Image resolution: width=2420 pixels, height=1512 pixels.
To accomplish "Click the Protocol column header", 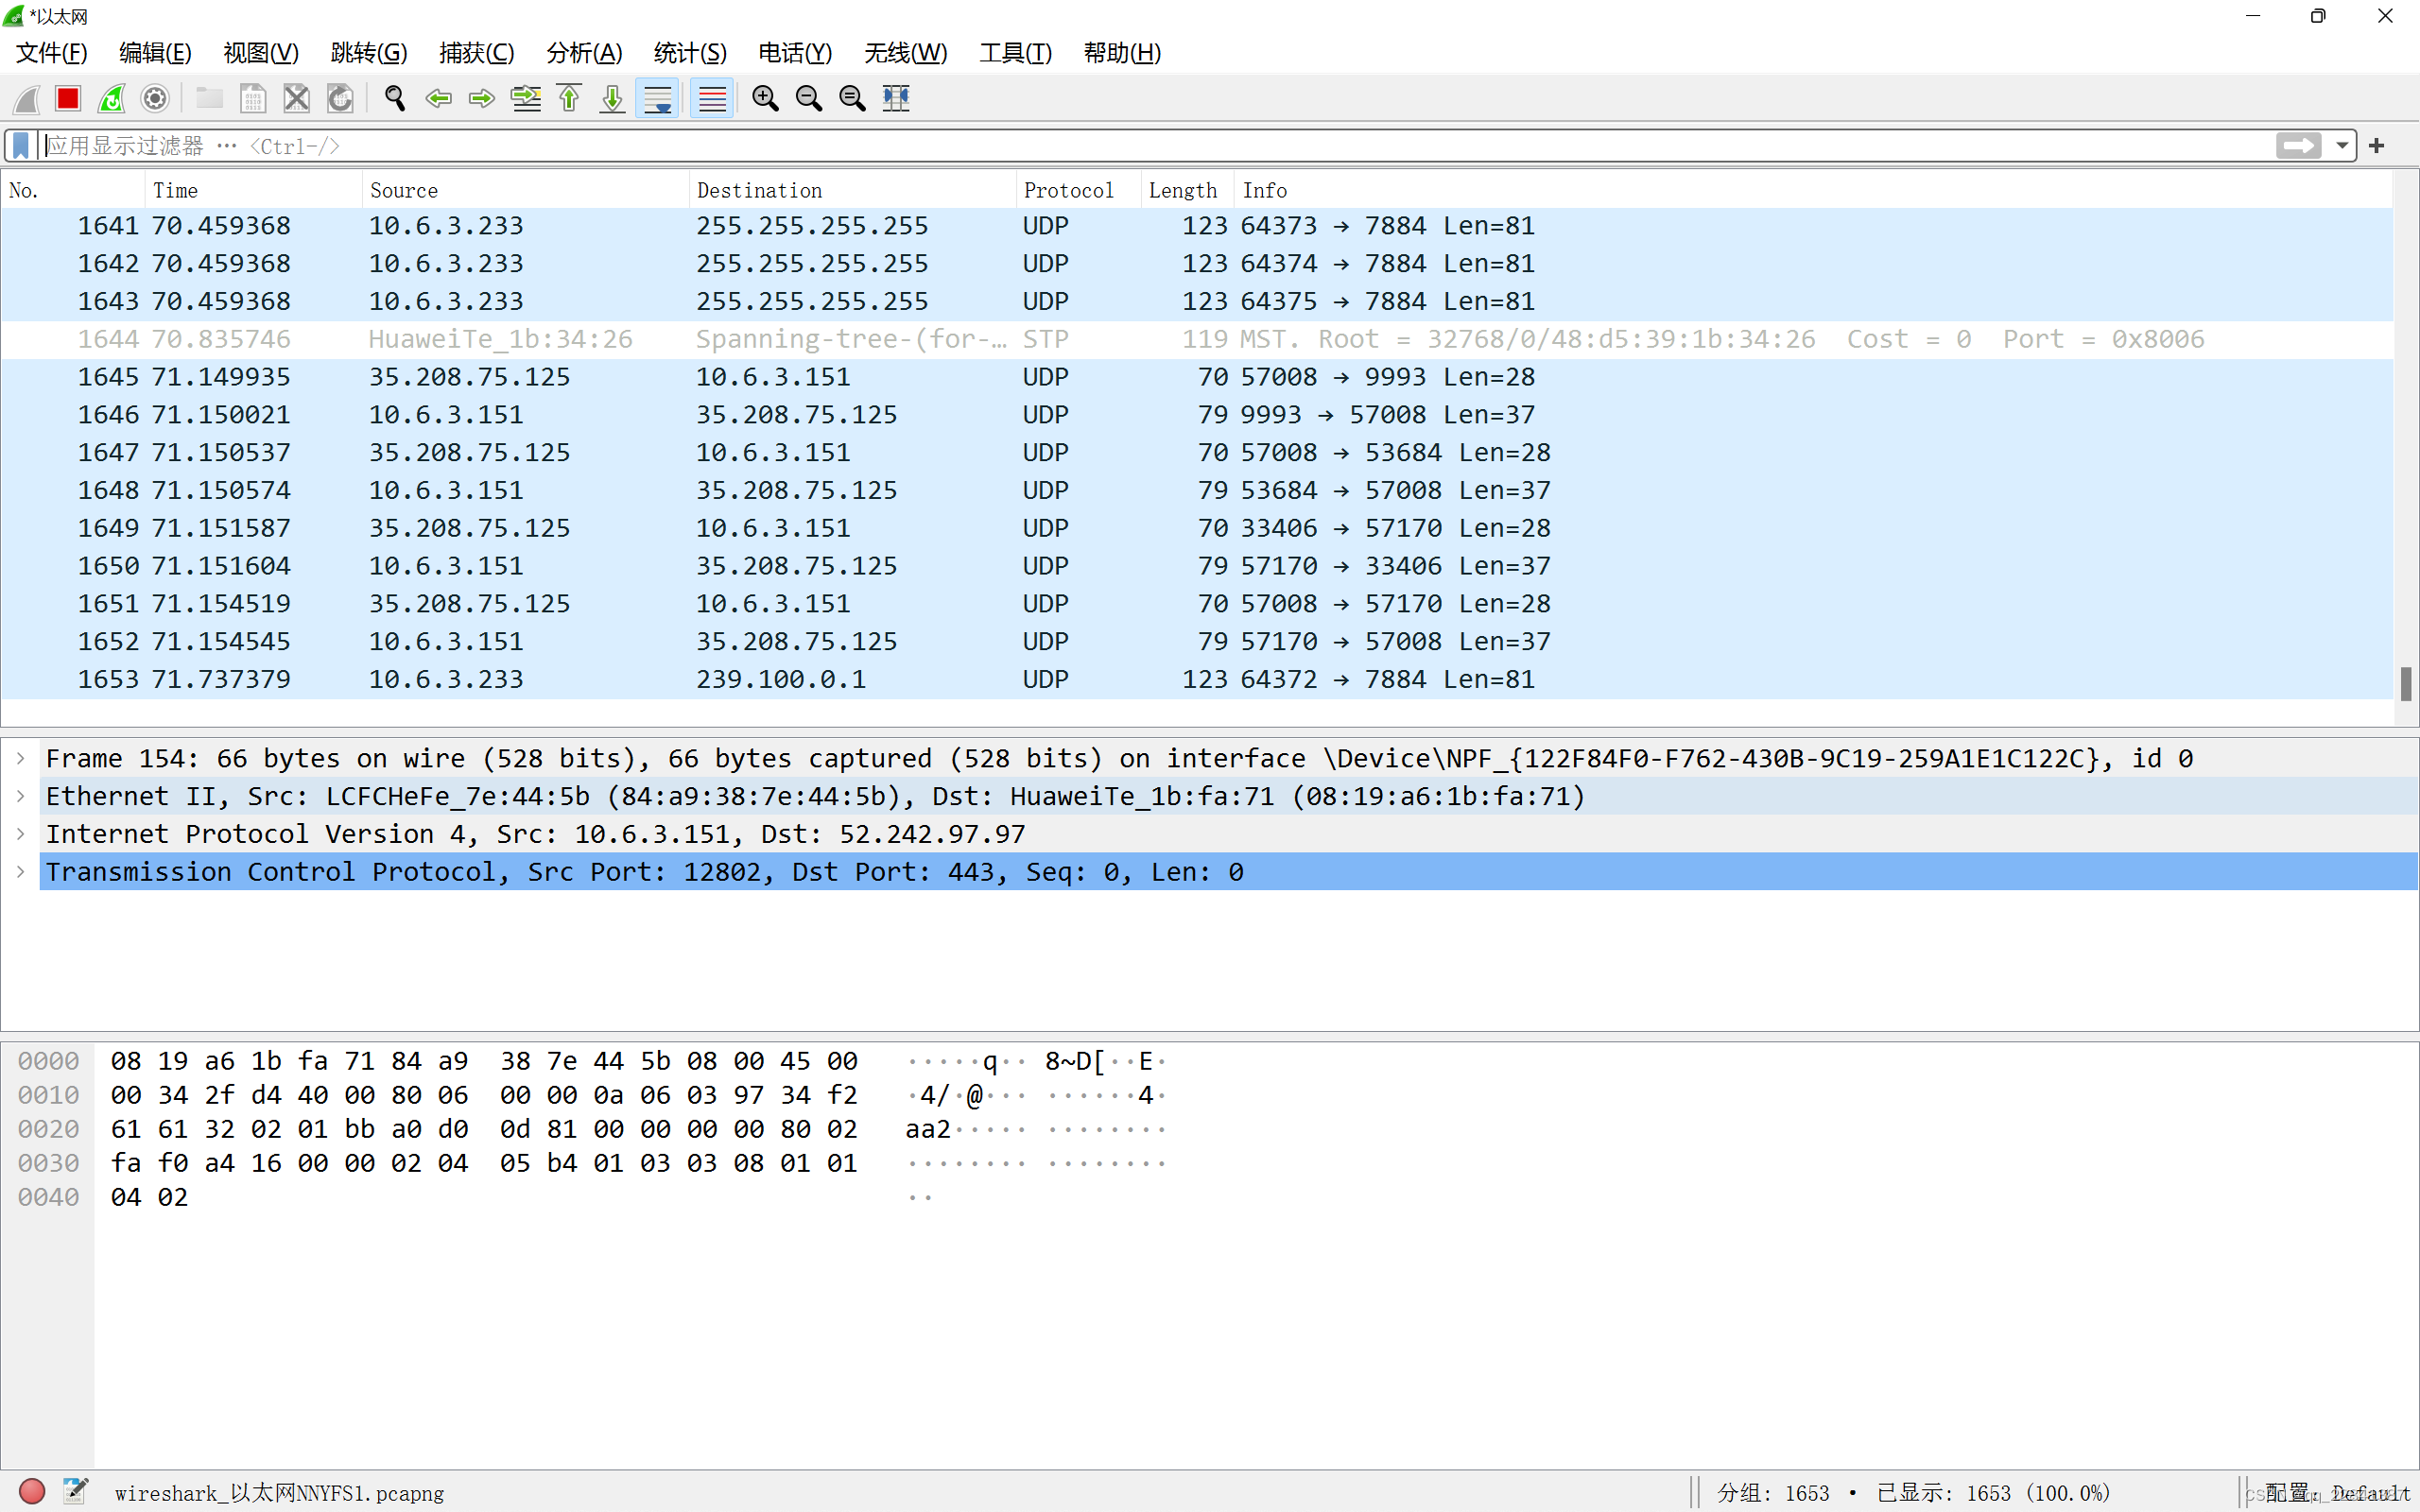I will (x=1068, y=190).
